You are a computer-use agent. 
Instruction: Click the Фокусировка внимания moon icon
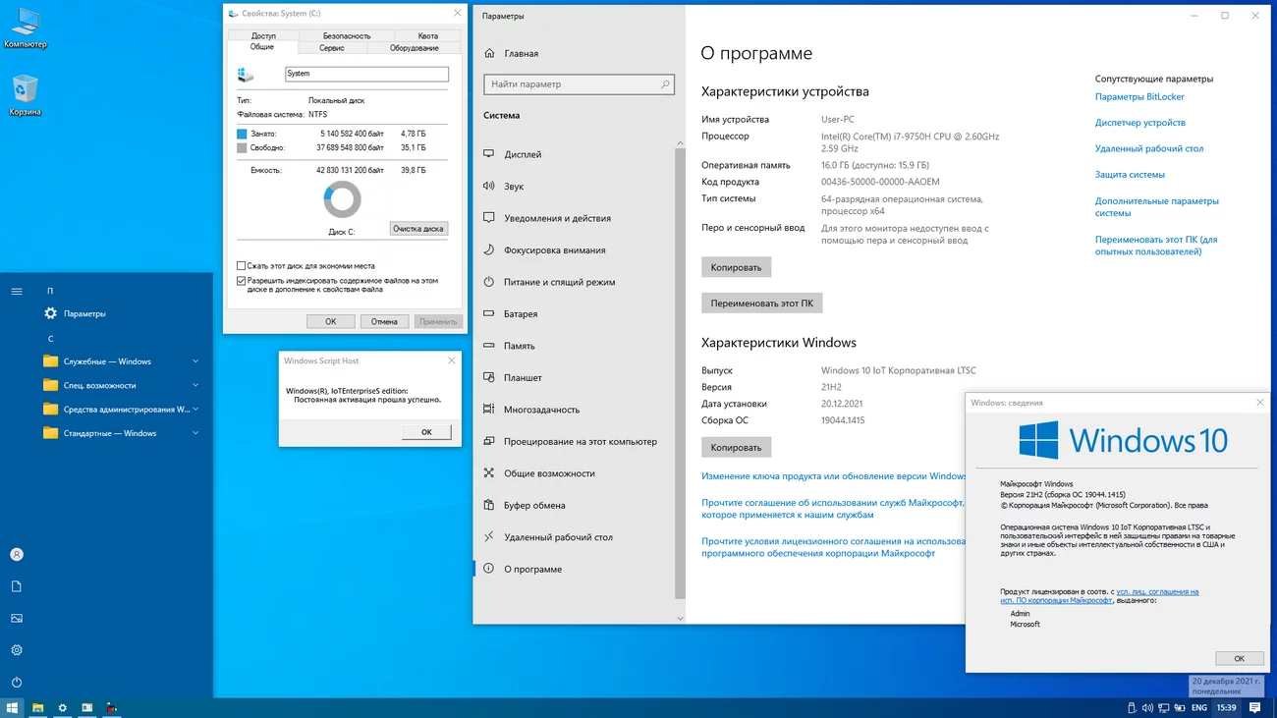489,249
